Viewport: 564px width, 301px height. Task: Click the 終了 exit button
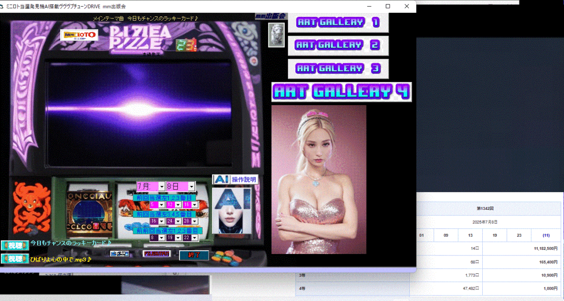[x=194, y=255]
